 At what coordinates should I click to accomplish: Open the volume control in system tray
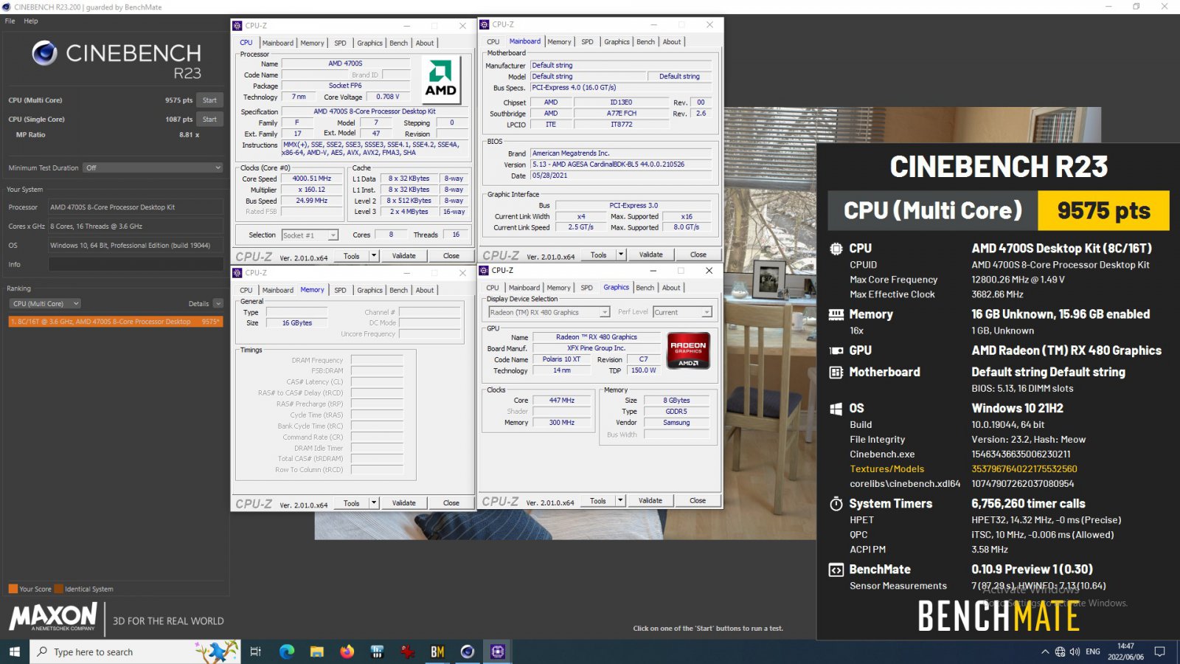(x=1075, y=651)
